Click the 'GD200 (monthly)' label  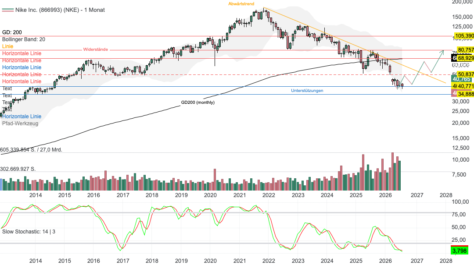[x=197, y=102]
